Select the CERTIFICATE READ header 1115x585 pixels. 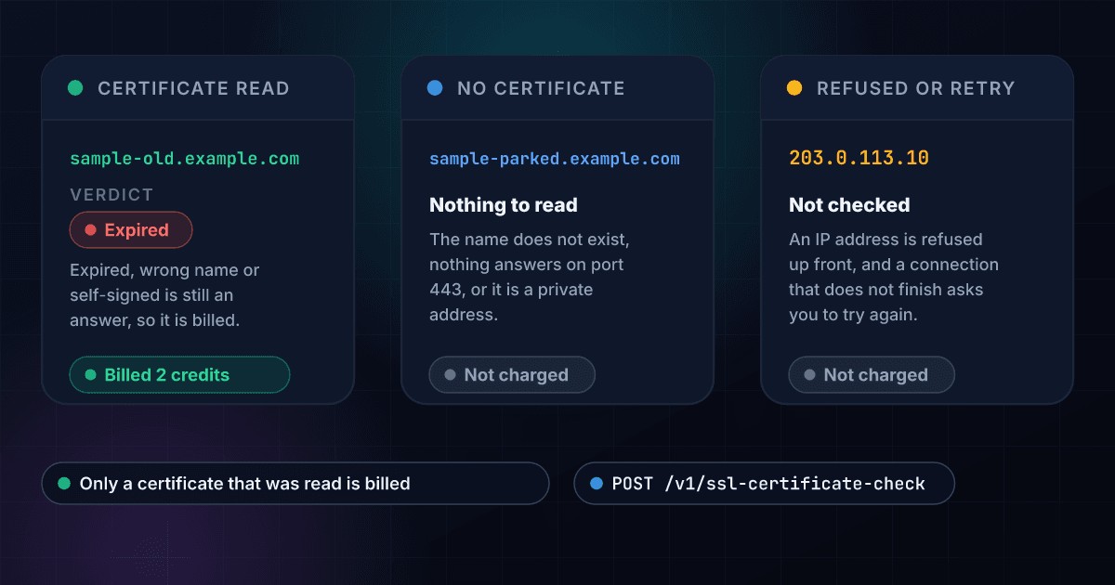pyautogui.click(x=198, y=88)
